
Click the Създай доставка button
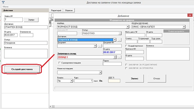tap(22, 69)
